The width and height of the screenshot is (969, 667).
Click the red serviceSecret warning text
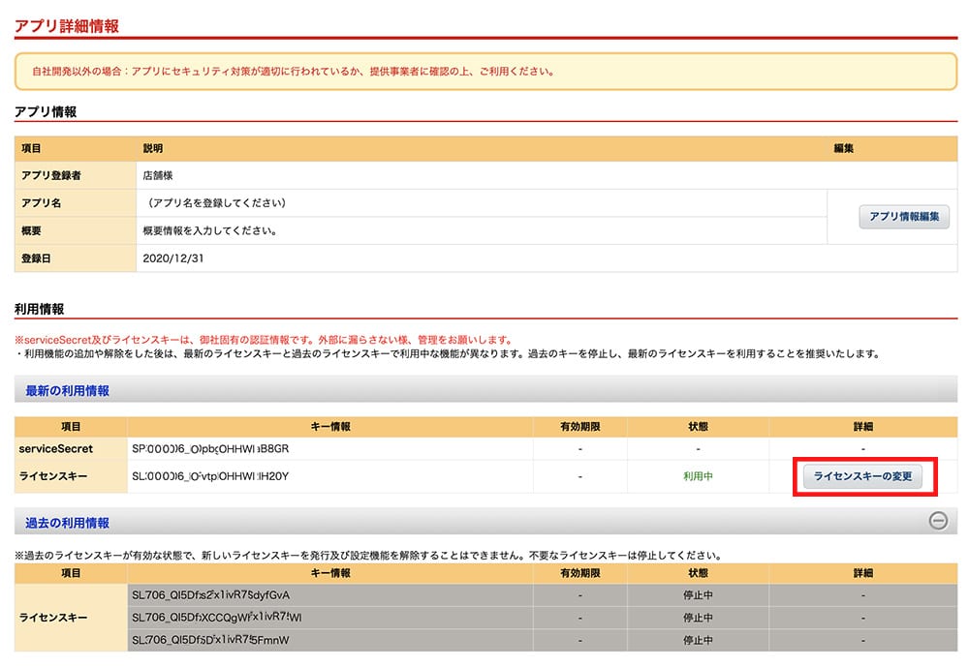click(263, 340)
